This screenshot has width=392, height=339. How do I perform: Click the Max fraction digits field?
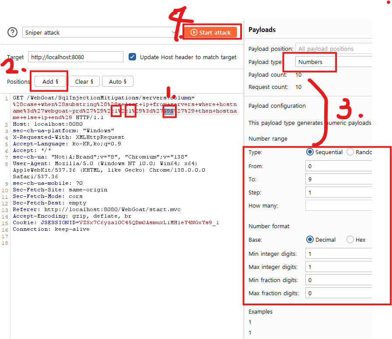pos(338,293)
